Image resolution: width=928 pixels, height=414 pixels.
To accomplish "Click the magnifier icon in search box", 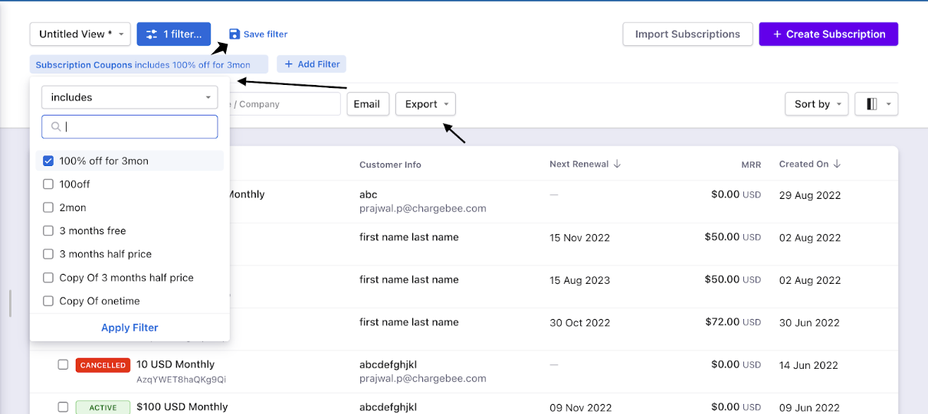I will coord(55,127).
